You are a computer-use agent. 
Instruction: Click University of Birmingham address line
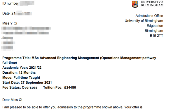[144, 21]
